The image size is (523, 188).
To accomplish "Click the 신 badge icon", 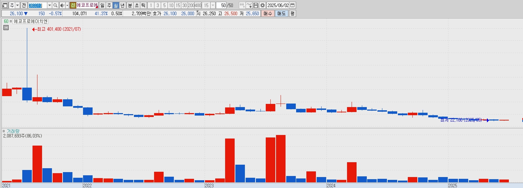I will tap(73, 5).
